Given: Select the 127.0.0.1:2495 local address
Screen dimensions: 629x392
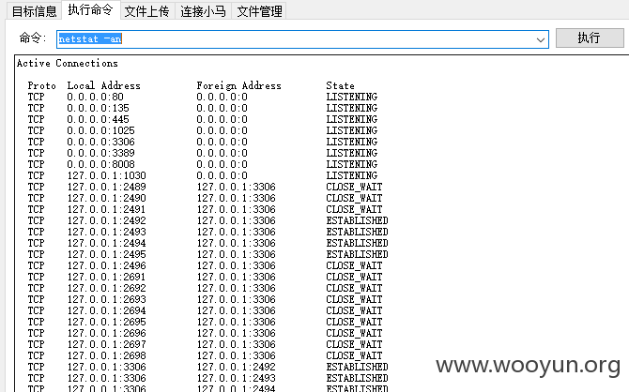Looking at the screenshot, I should point(106,254).
